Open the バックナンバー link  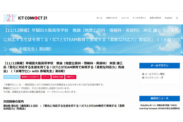pos(152,78)
